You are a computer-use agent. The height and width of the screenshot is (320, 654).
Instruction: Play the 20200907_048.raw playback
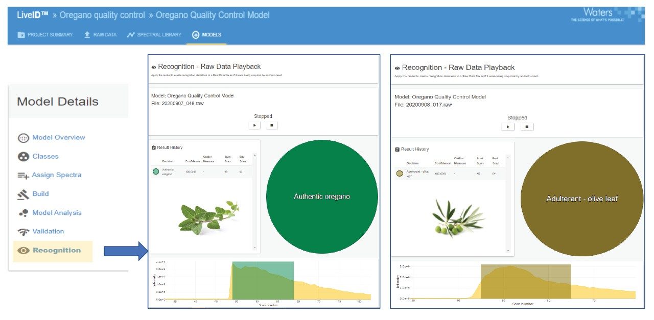255,125
